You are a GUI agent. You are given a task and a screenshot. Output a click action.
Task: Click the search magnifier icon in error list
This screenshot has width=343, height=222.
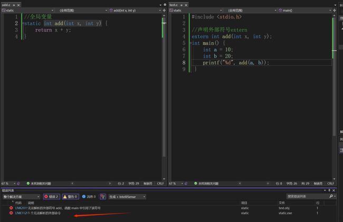(x=331, y=197)
